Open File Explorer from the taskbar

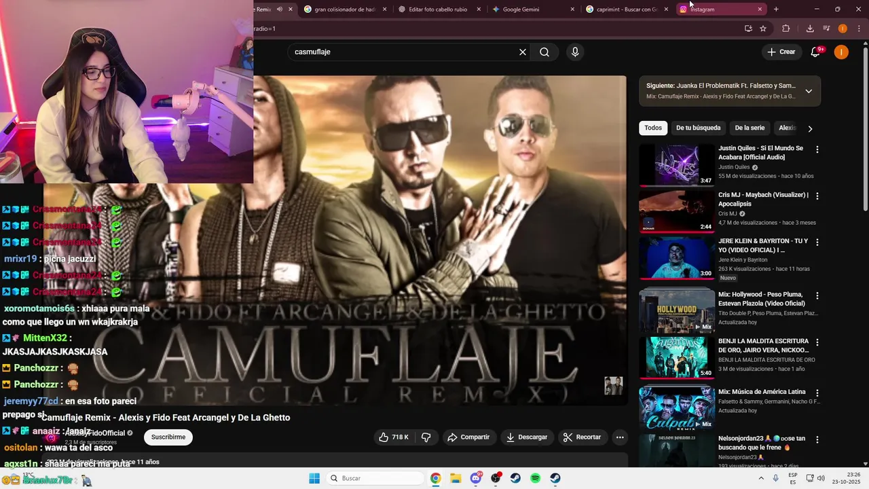pyautogui.click(x=456, y=478)
